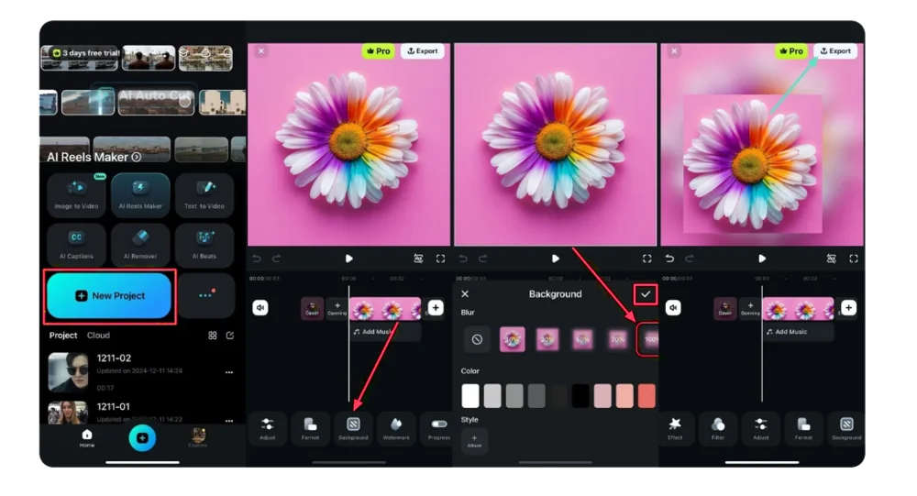Switch to the Cloud tab
The width and height of the screenshot is (917, 496).
98,336
